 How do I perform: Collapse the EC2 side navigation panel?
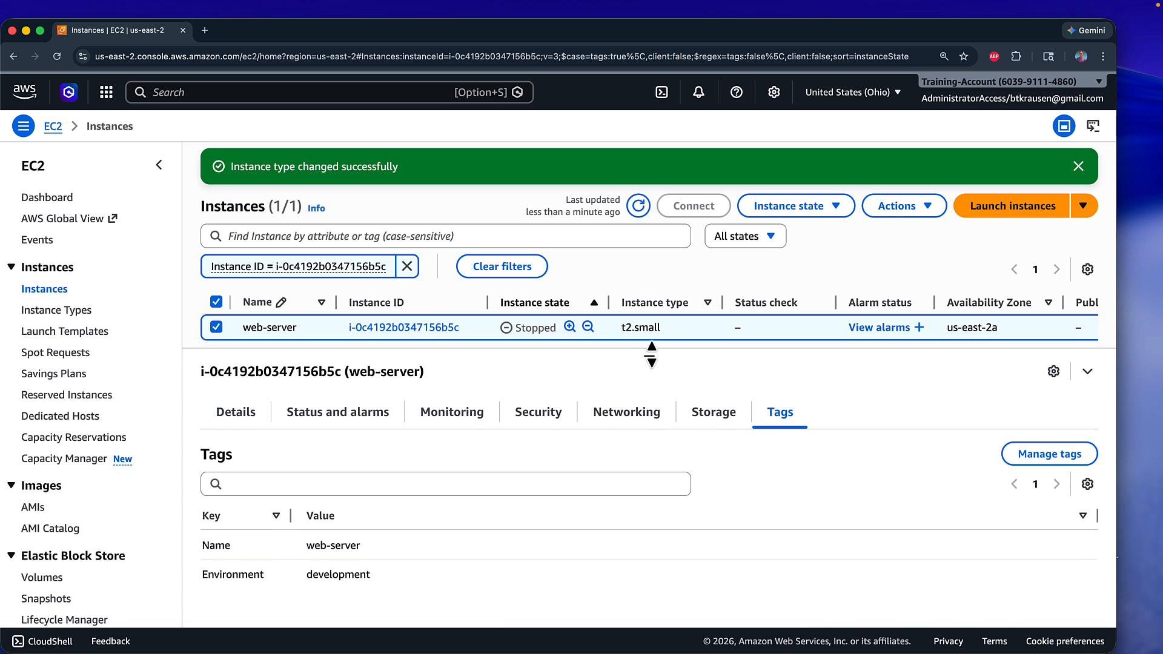click(x=159, y=165)
